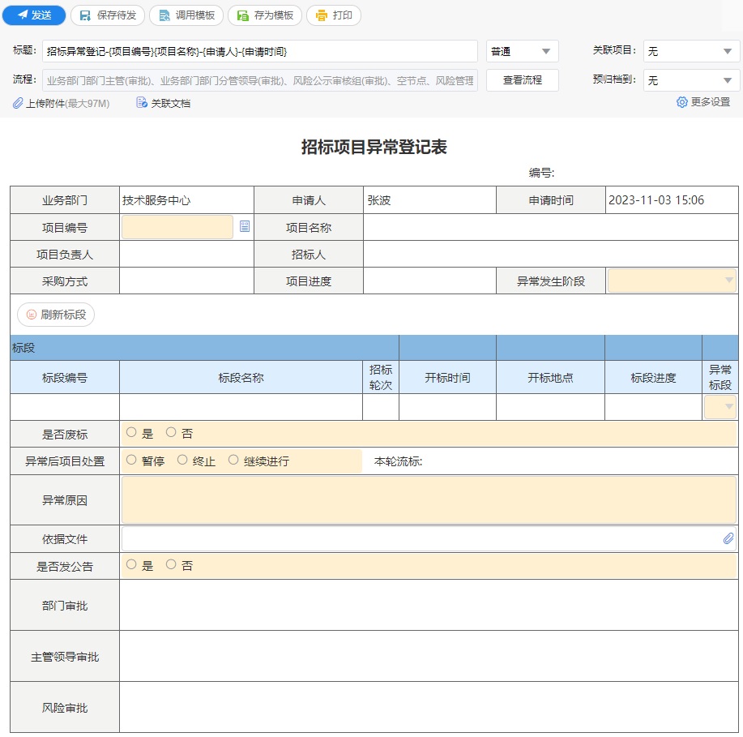
Task: Select 是 for 是否废标
Action: [131, 432]
